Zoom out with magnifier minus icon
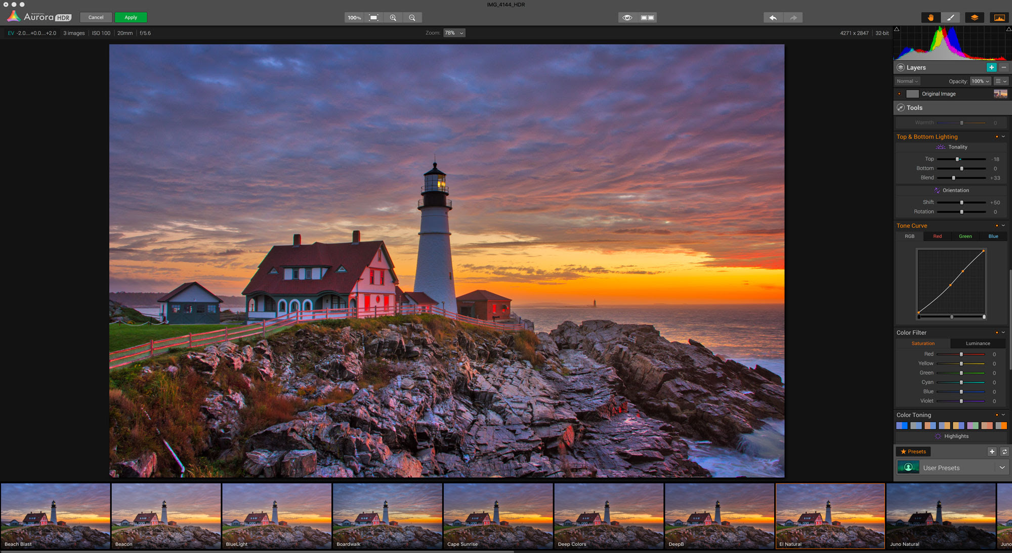 click(x=412, y=18)
